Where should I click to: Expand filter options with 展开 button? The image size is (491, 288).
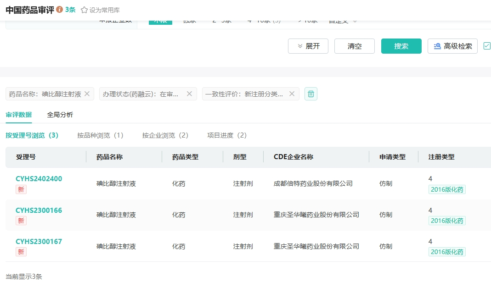tap(308, 46)
